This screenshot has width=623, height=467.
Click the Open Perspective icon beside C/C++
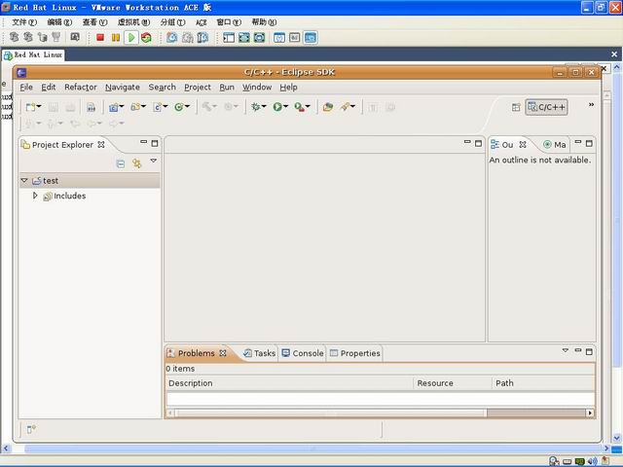pyautogui.click(x=516, y=107)
